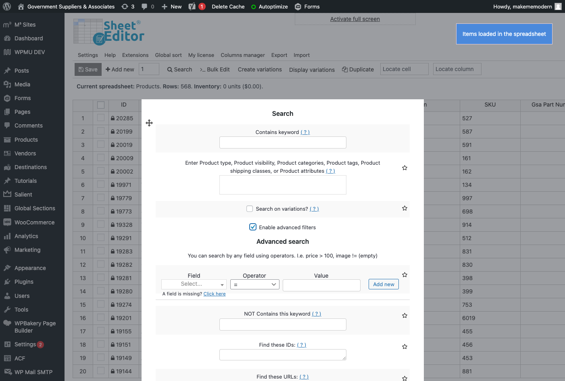Click Delete Cache in the admin bar
The height and width of the screenshot is (381, 565).
click(228, 6)
